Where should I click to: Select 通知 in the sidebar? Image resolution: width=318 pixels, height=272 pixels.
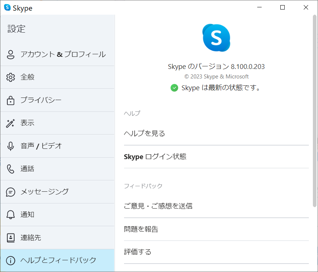[57, 215]
